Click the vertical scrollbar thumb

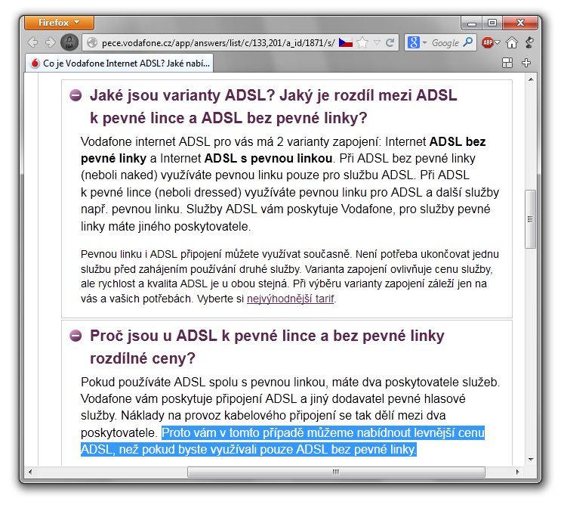pyautogui.click(x=530, y=219)
